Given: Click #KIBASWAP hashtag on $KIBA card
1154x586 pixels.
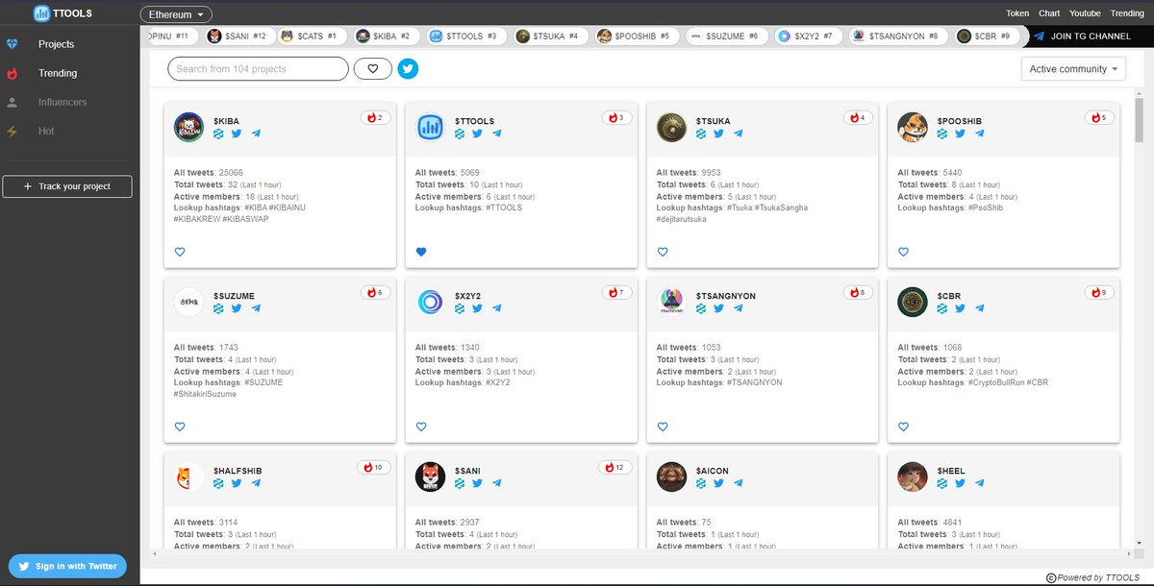Looking at the screenshot, I should pos(246,219).
